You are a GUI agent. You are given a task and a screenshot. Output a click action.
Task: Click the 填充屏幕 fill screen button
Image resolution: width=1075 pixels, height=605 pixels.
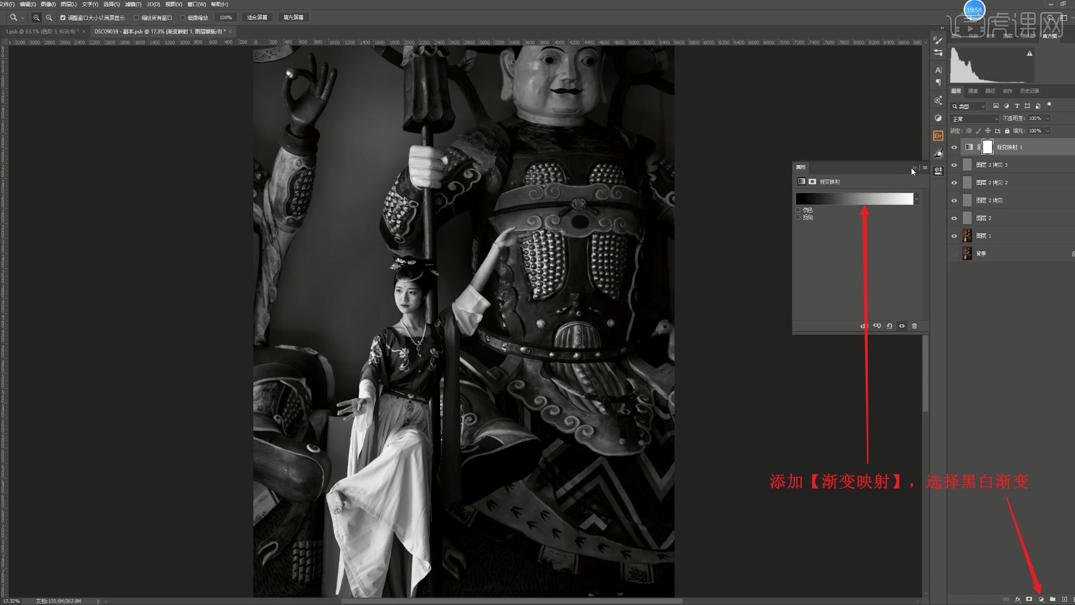click(x=293, y=18)
